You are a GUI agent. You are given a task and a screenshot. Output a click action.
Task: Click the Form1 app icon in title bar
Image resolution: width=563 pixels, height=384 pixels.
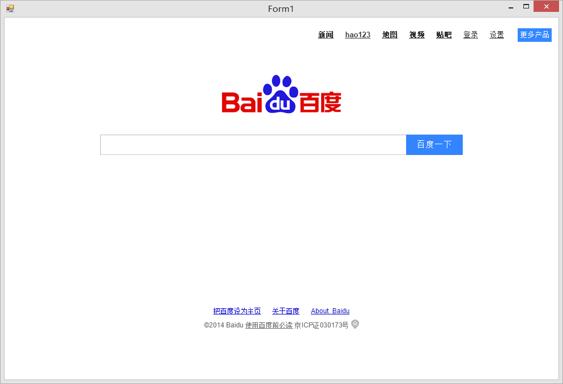pyautogui.click(x=10, y=8)
